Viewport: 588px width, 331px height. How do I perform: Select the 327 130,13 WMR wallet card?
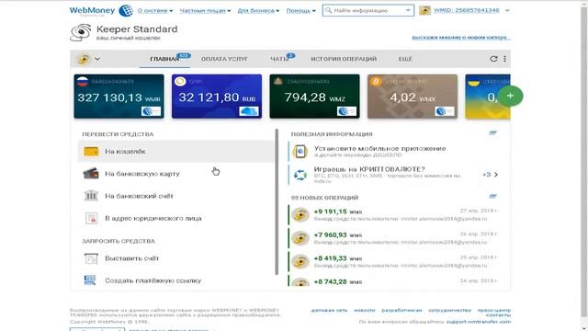point(119,97)
